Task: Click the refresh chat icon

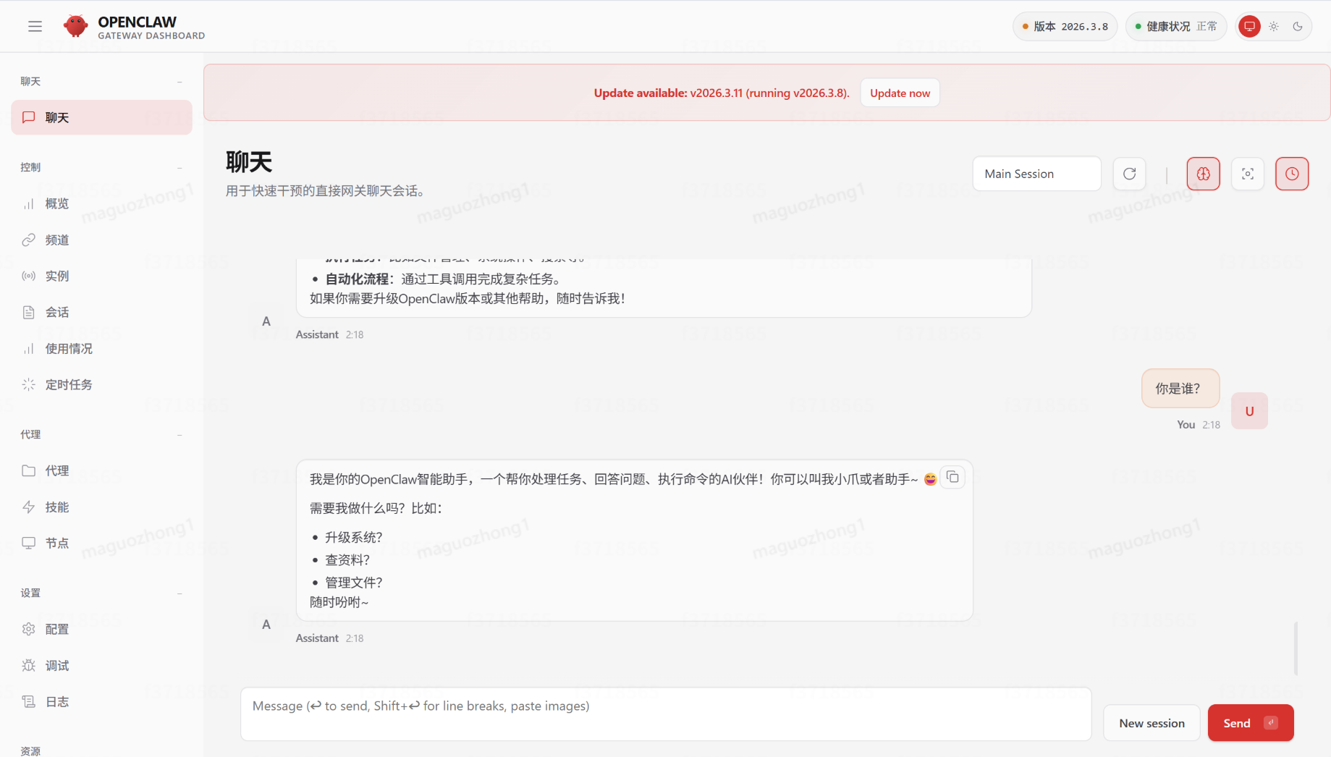Action: pos(1129,174)
